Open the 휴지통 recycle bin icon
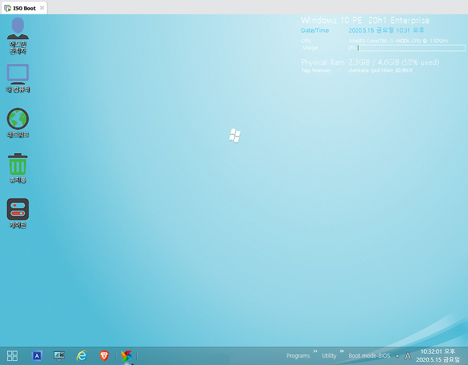Image resolution: width=468 pixels, height=365 pixels. (18, 168)
